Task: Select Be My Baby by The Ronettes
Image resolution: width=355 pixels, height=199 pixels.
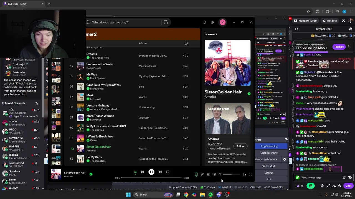Action: (x=94, y=157)
